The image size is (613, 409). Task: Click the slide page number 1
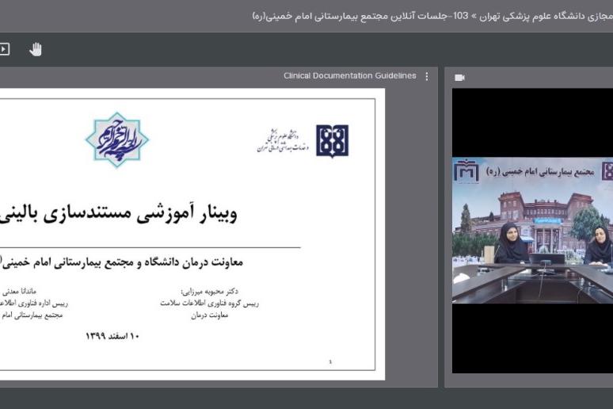[x=330, y=361]
